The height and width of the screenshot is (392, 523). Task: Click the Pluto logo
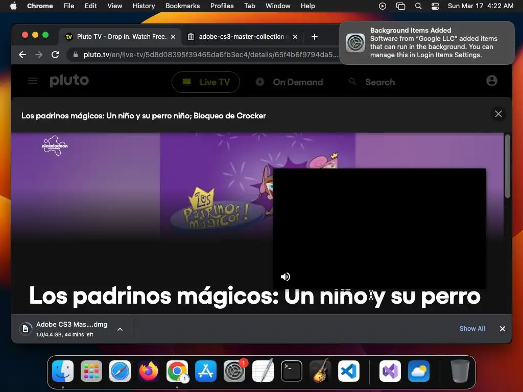(x=69, y=81)
